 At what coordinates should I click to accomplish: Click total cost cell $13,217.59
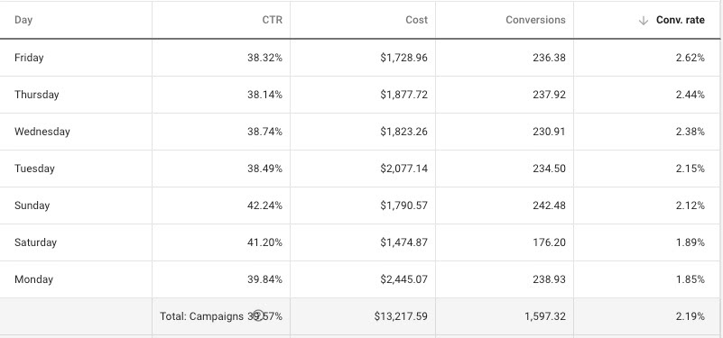pos(401,316)
